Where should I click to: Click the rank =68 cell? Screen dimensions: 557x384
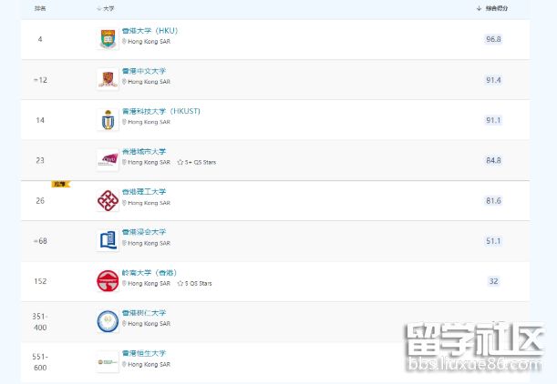tap(40, 241)
